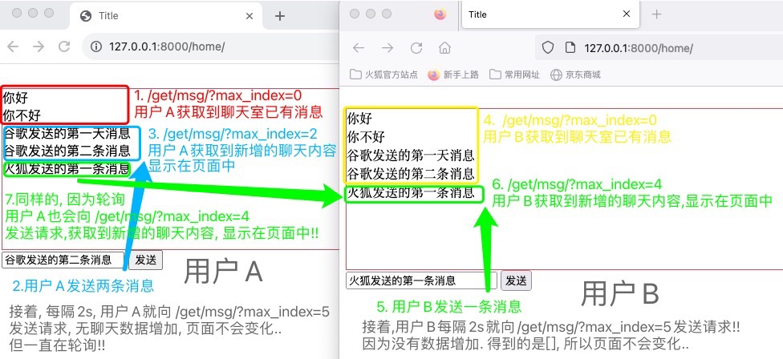Click the Firefox back arrow
This screenshot has width=783, height=359.
point(359,47)
